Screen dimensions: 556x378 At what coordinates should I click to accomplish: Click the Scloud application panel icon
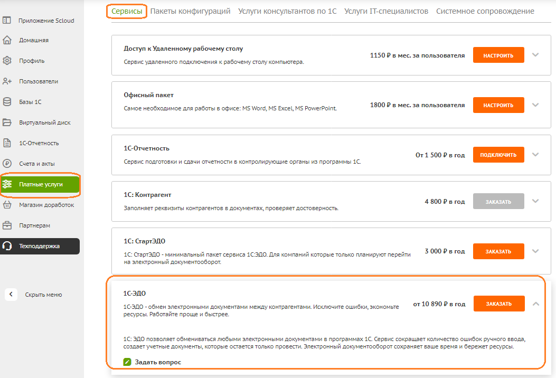(7, 20)
